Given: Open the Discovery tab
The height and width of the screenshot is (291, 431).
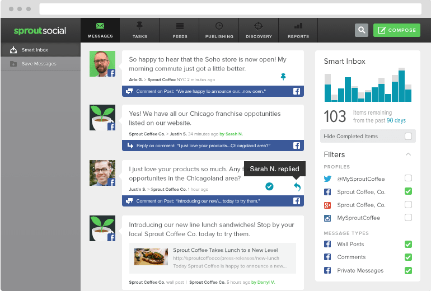Looking at the screenshot, I should [259, 30].
